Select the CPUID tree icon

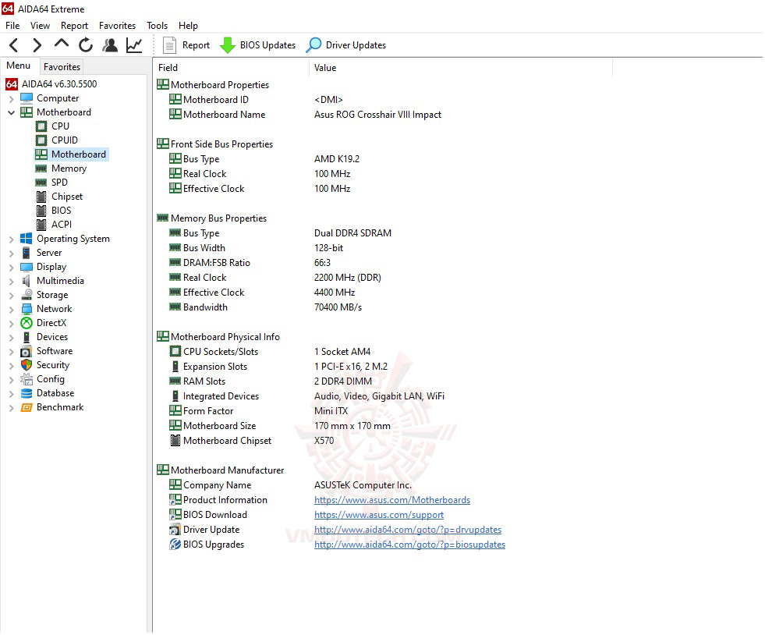point(41,140)
